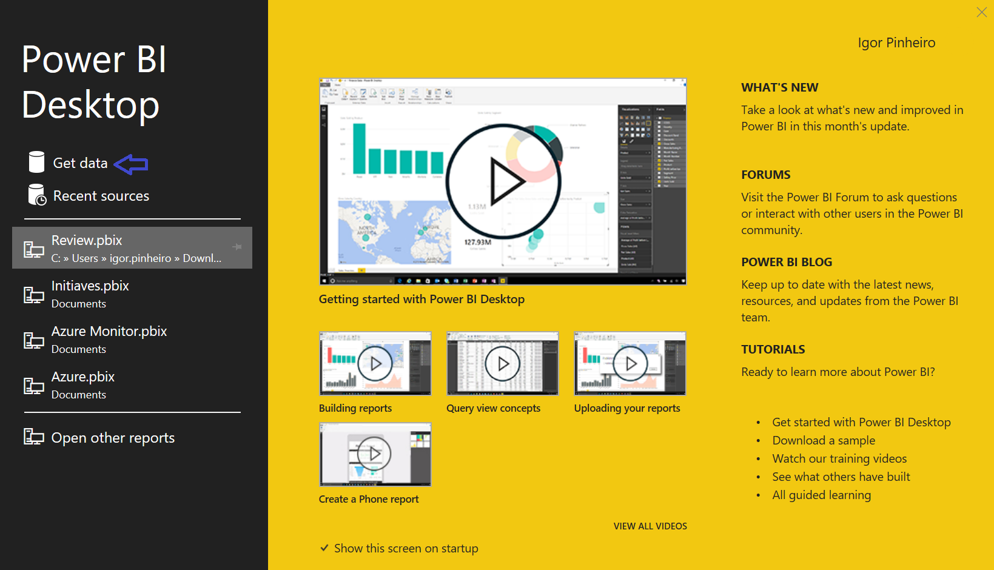994x570 pixels.
Task: Play the Building reports video thumbnail
Action: point(375,363)
